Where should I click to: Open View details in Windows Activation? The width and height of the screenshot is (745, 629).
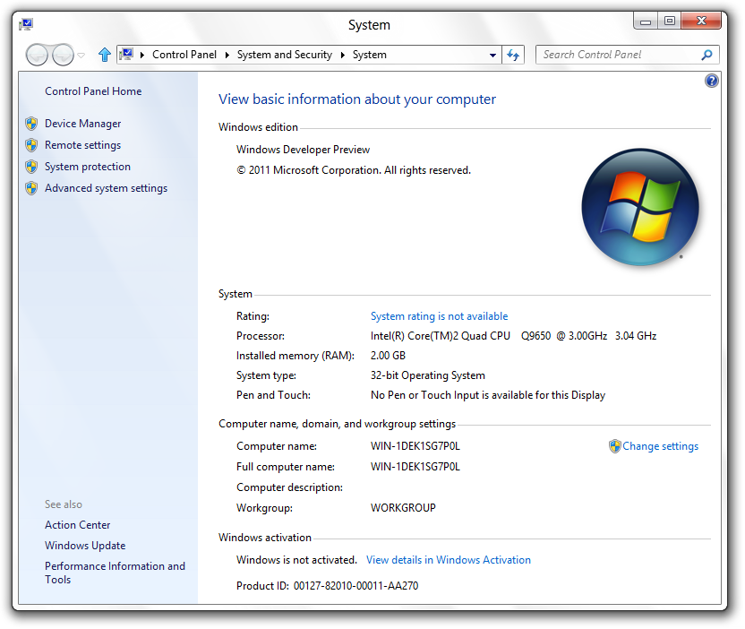point(448,560)
